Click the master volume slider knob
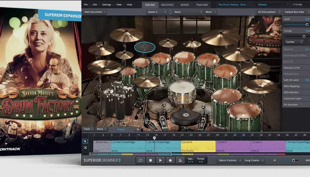Image resolution: width=310 pixels, height=177 pixels. click(x=294, y=160)
